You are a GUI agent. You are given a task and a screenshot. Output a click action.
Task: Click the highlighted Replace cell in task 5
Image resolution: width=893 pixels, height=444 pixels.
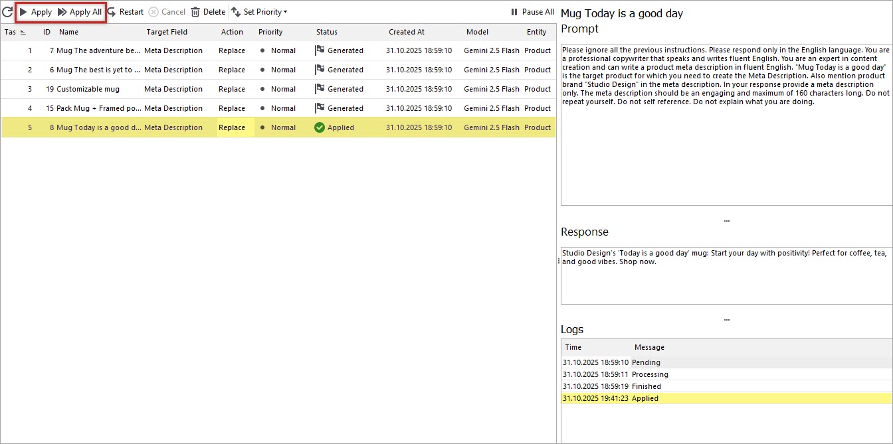(x=236, y=127)
